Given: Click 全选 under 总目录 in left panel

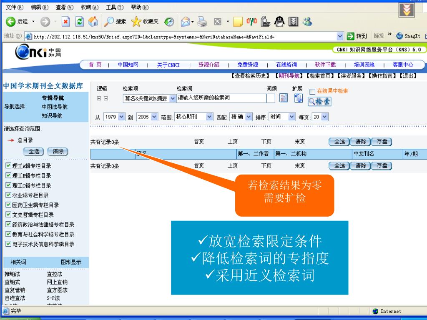Looking at the screenshot, I should tap(33, 152).
